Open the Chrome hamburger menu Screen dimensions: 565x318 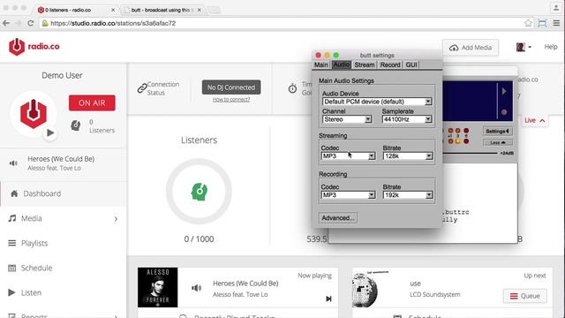(556, 23)
